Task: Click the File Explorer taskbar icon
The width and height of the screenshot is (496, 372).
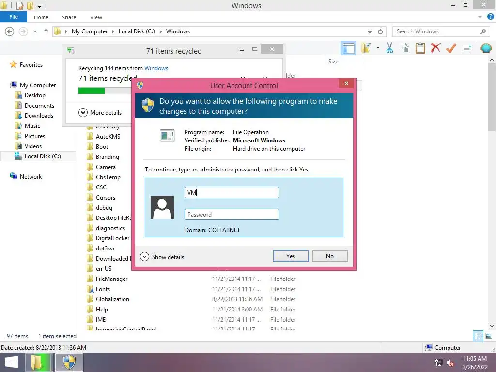Action: tap(38, 362)
